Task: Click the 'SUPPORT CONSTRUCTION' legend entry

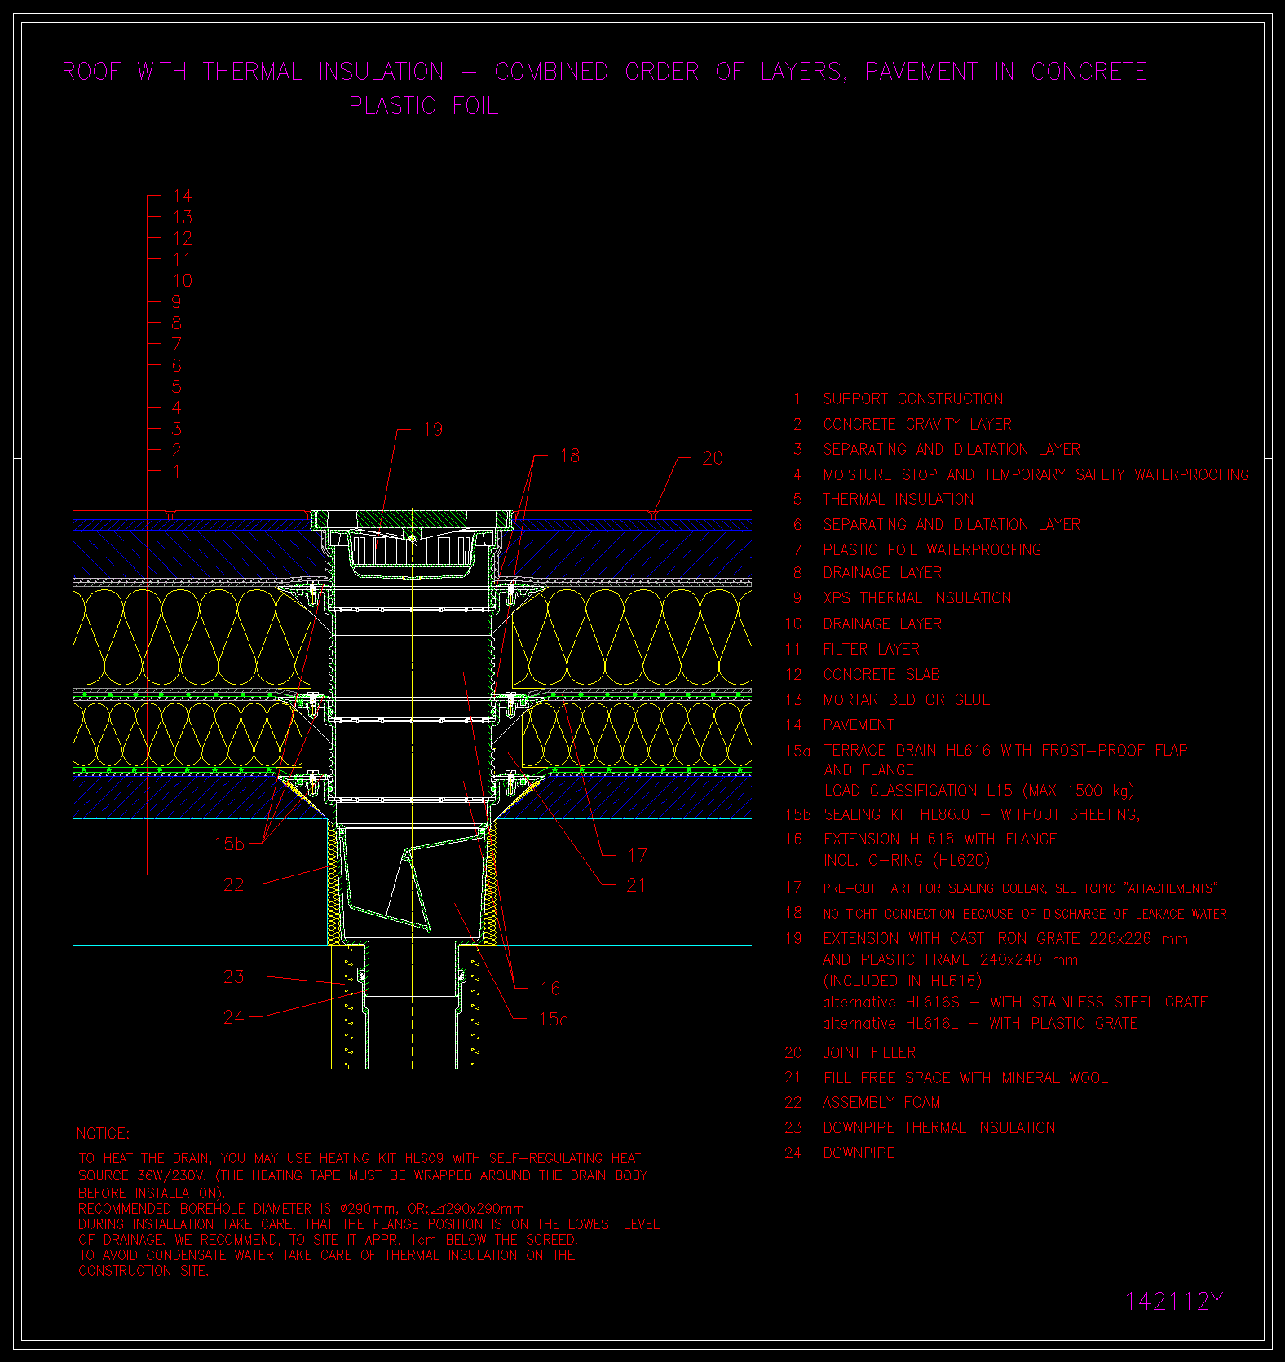Action: coord(913,399)
